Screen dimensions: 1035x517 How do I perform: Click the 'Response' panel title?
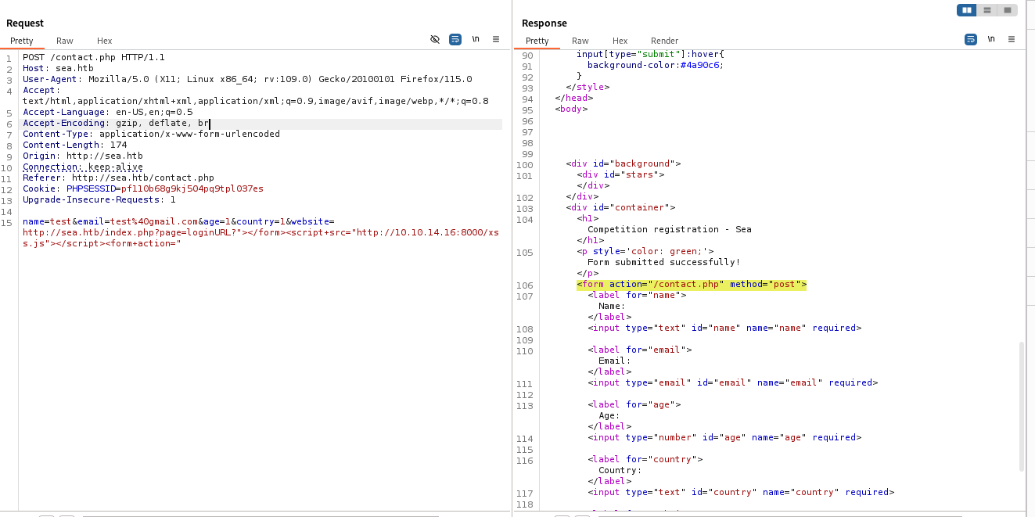coord(544,23)
